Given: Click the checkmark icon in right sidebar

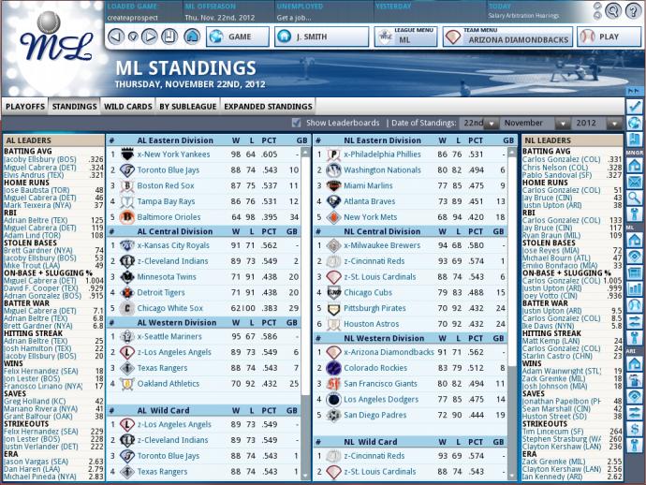Looking at the screenshot, I should 635,107.
